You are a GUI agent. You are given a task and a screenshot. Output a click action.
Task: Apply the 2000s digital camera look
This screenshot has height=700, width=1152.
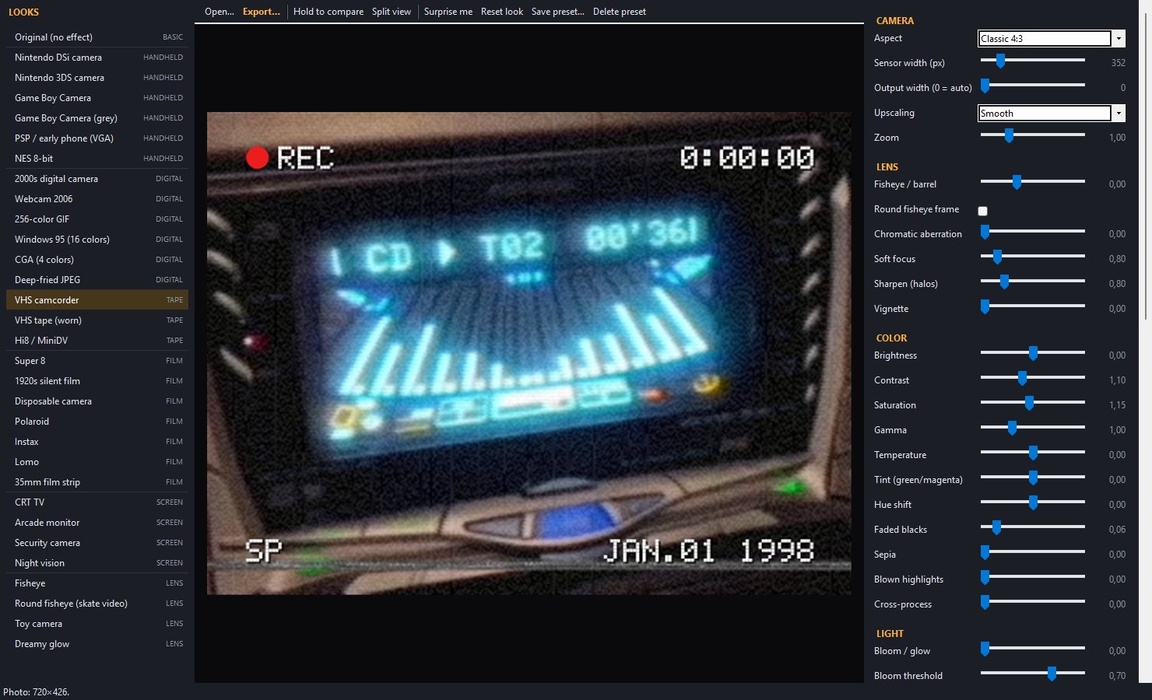tap(97, 179)
